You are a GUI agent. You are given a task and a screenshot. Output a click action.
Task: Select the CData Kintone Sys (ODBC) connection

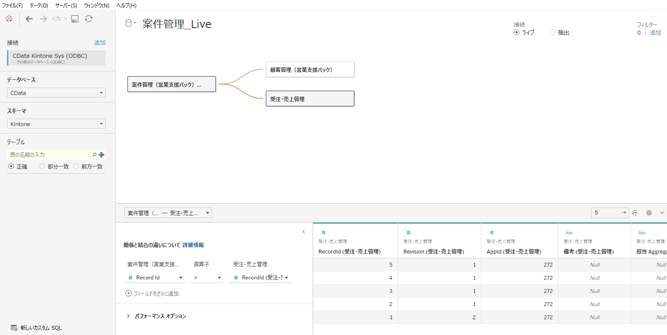pos(56,58)
